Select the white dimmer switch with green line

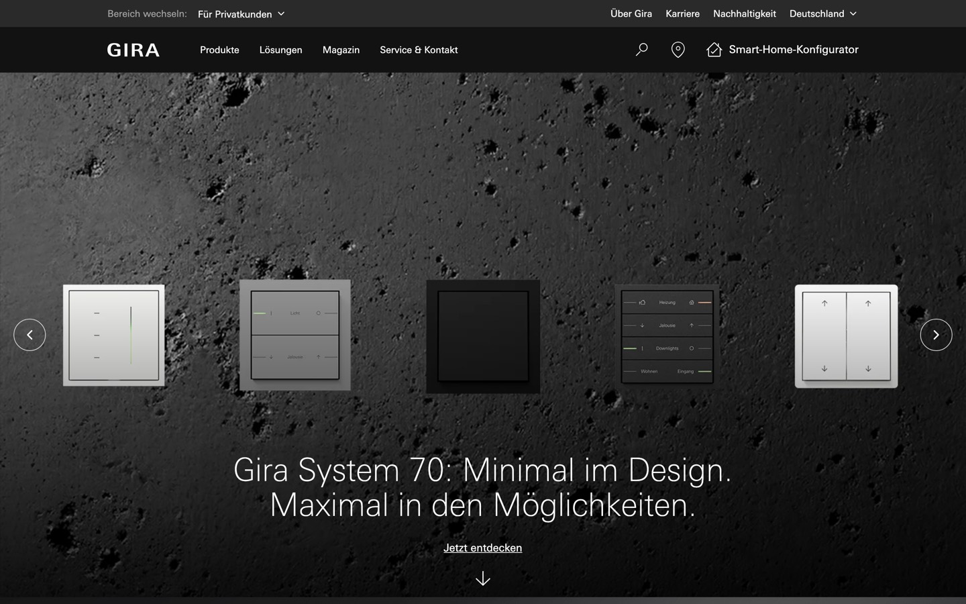tap(114, 336)
